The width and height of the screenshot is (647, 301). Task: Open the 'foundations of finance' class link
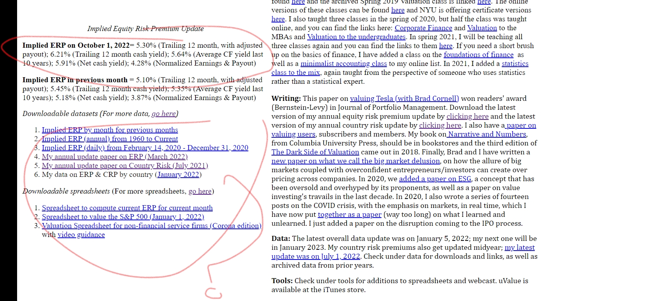[x=479, y=55]
